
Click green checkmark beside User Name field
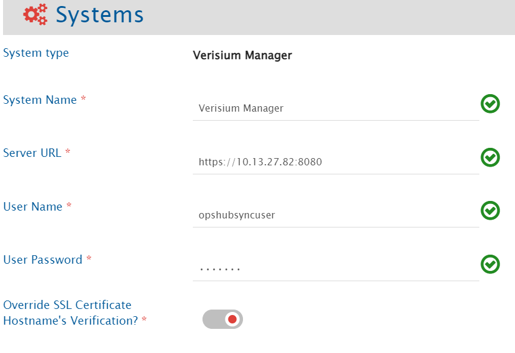(x=490, y=211)
